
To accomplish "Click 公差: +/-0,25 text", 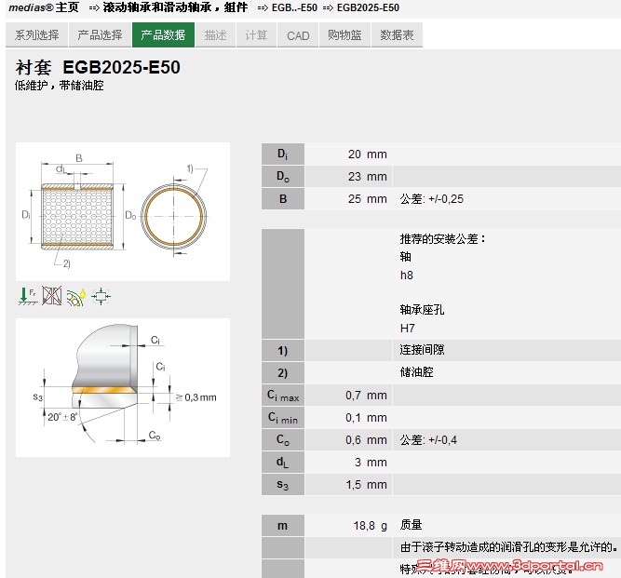I will pyautogui.click(x=432, y=199).
